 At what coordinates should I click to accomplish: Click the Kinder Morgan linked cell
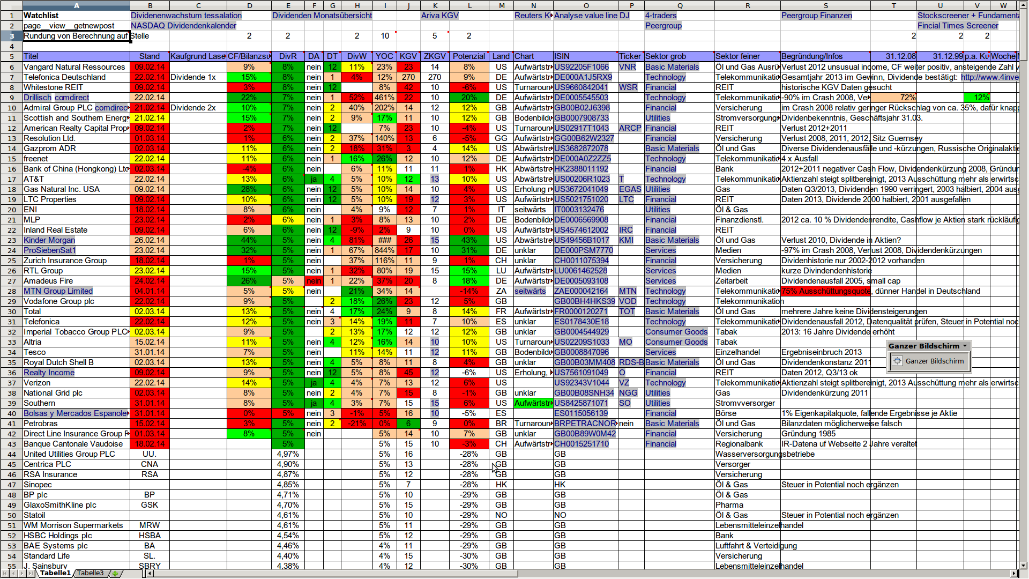49,240
